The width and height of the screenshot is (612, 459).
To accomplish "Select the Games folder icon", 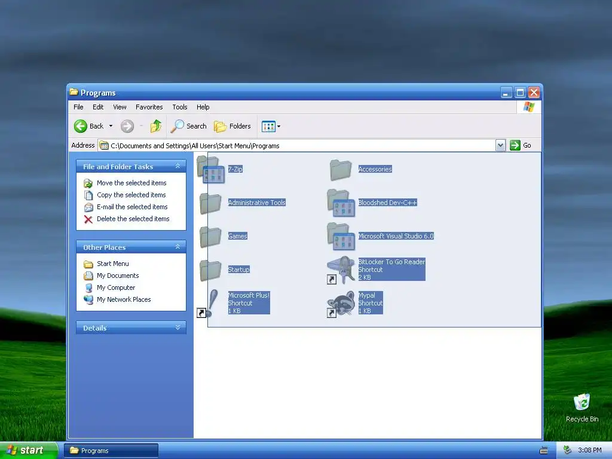I will click(210, 237).
